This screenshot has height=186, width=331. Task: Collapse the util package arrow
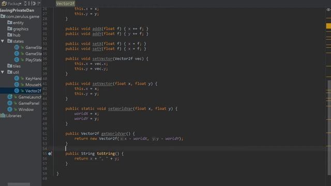(3, 72)
